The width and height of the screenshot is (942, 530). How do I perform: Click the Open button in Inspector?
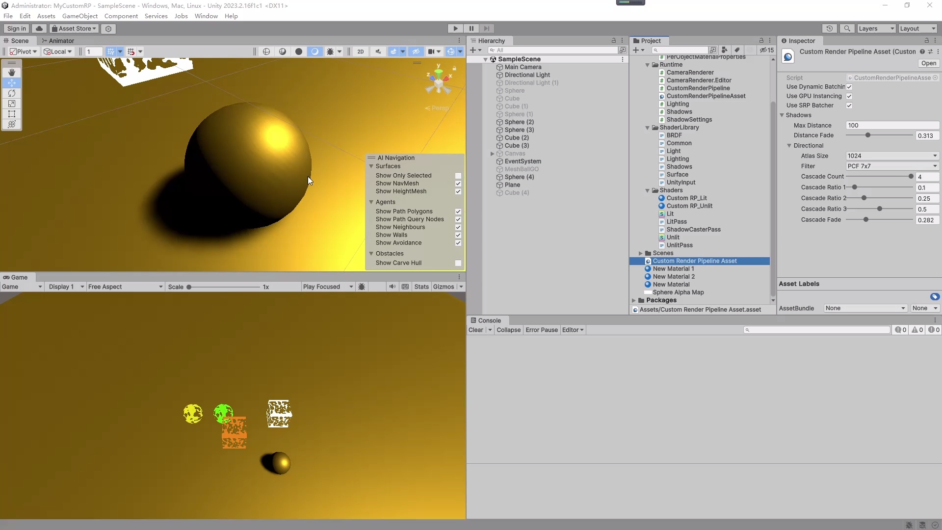[928, 63]
